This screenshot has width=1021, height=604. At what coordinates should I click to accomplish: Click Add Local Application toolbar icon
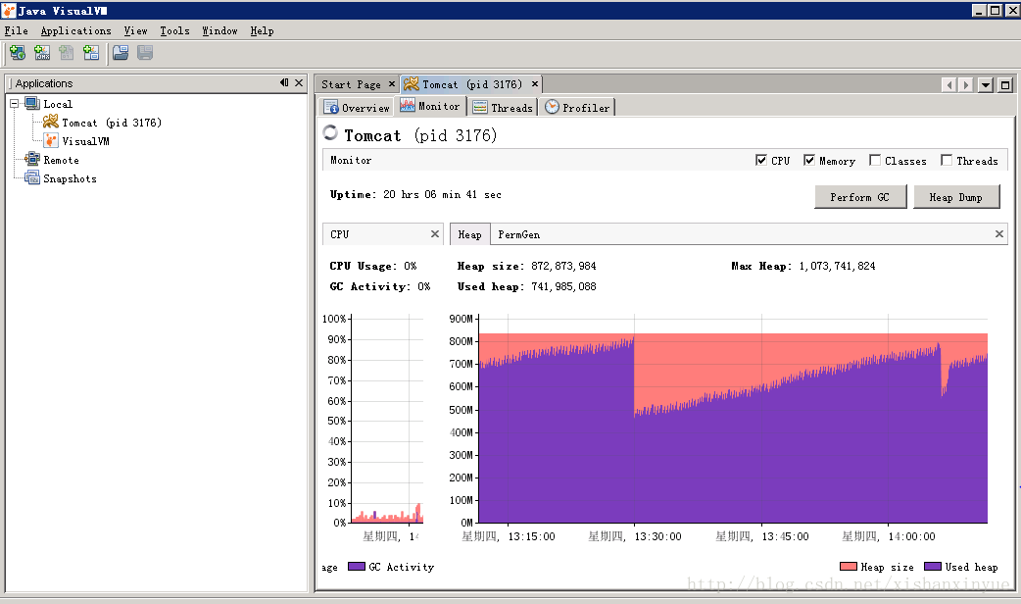18,53
